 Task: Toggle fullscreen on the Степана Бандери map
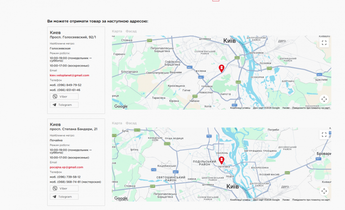point(324,134)
